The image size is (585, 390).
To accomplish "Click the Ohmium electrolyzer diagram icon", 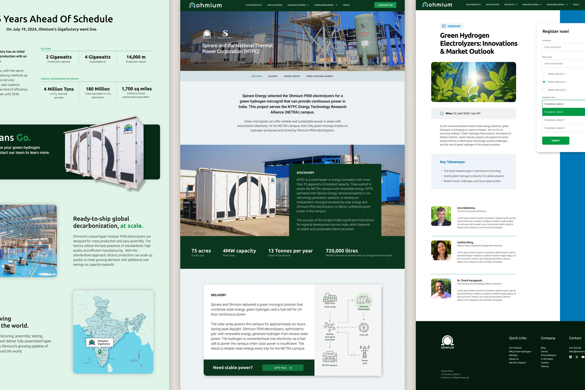I will 364,300.
